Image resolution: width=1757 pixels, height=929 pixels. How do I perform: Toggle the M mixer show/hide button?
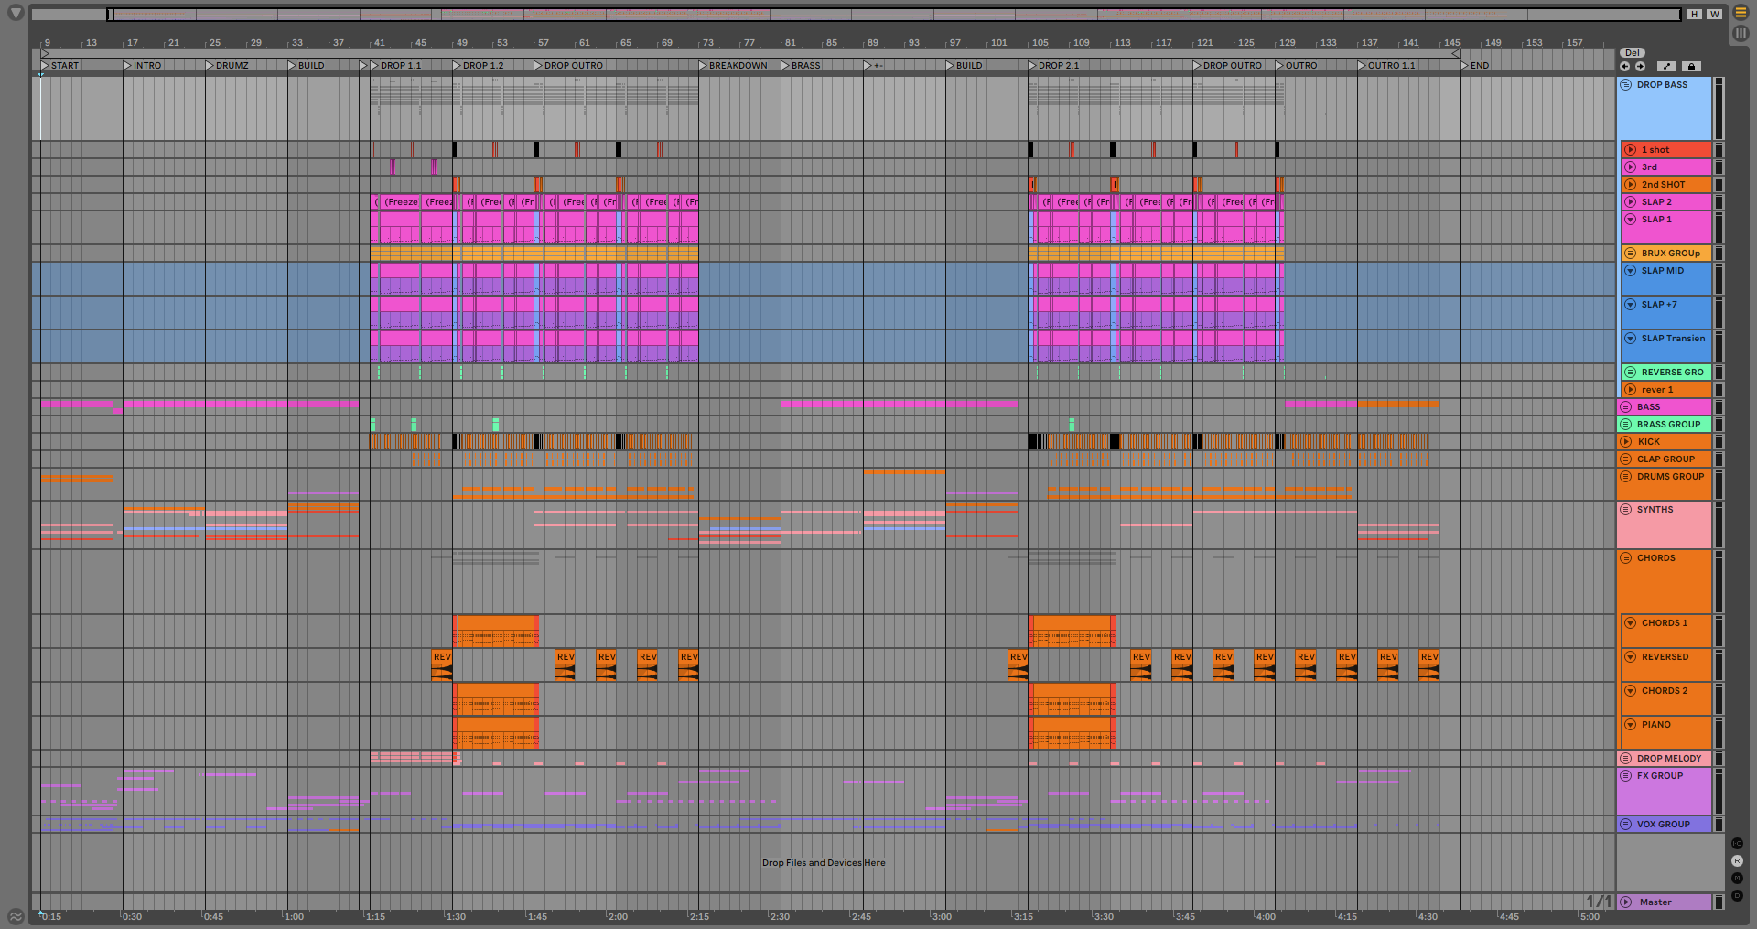[x=1738, y=878]
